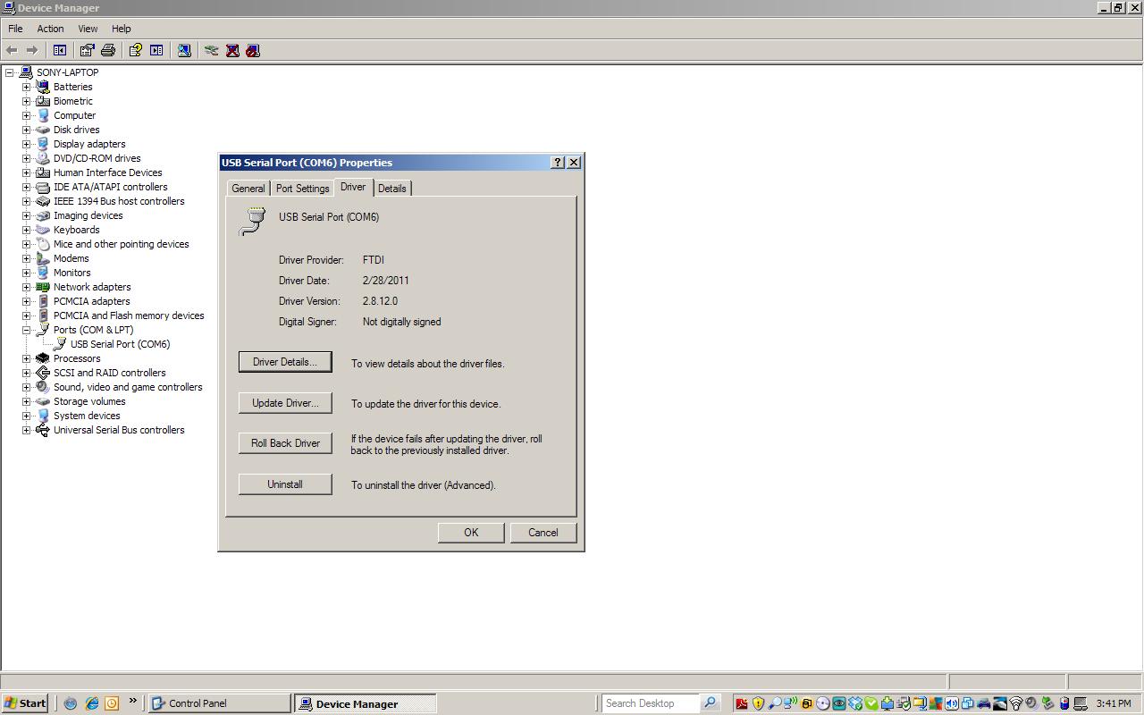Switch to the Details tab
1144x715 pixels.
(391, 189)
